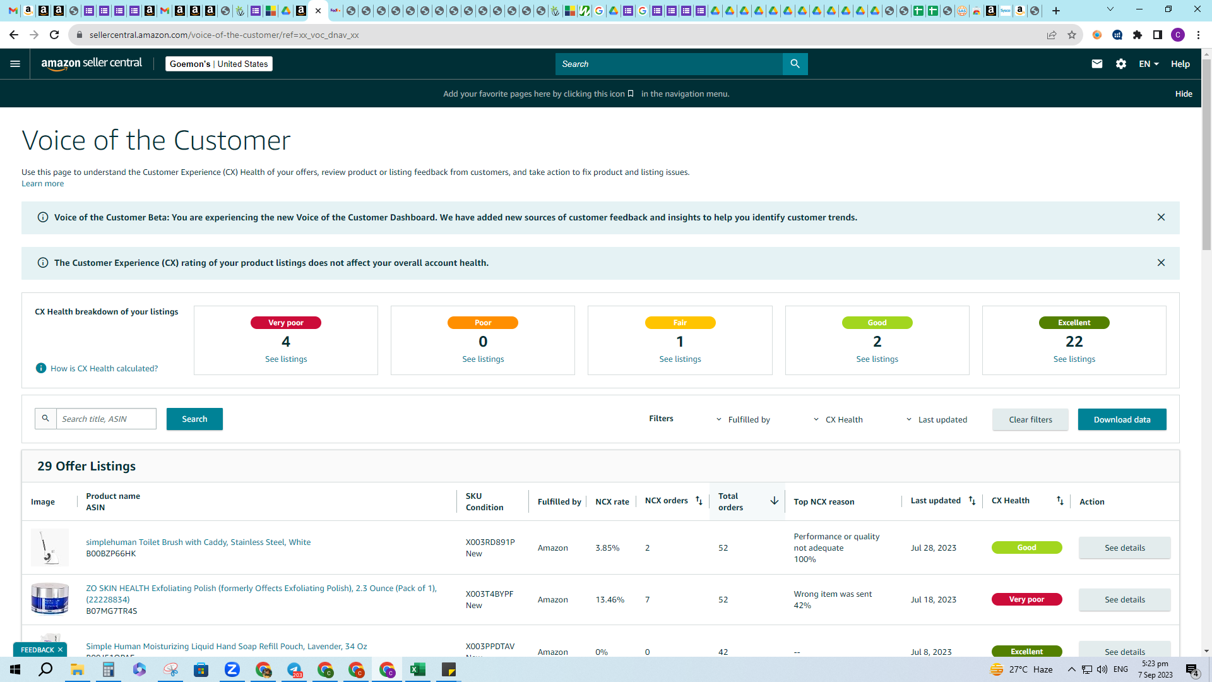Click the ZO Skin Health jar thumbnail
Screen dimensions: 1212x682
pyautogui.click(x=50, y=599)
